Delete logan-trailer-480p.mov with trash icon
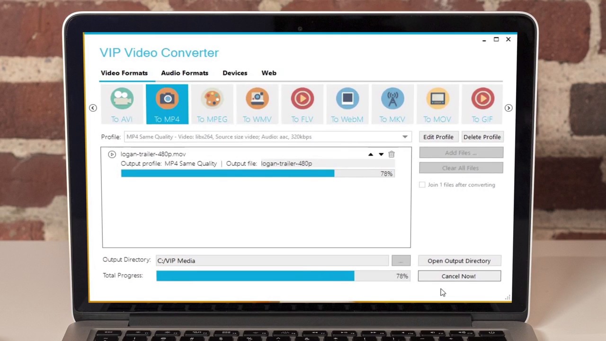Viewport: 606px width, 341px height. click(x=392, y=154)
